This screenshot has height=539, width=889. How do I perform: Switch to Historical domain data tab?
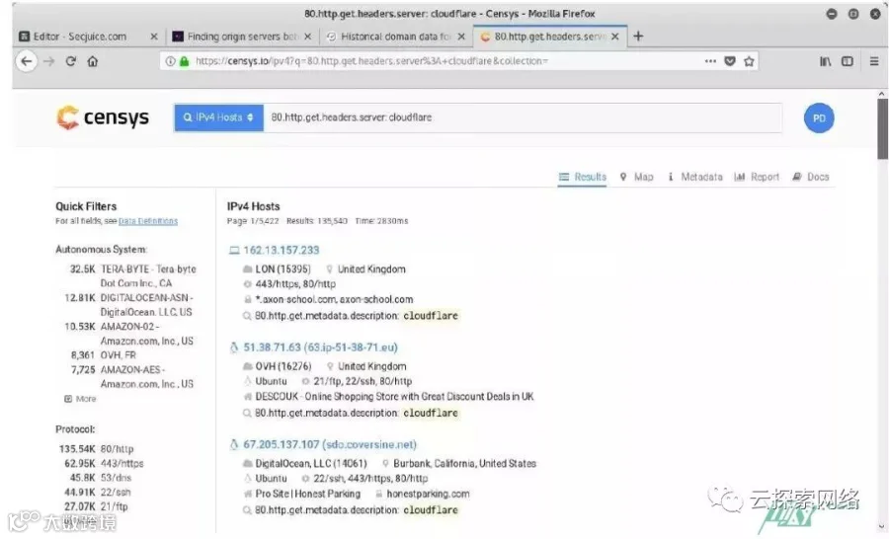390,37
